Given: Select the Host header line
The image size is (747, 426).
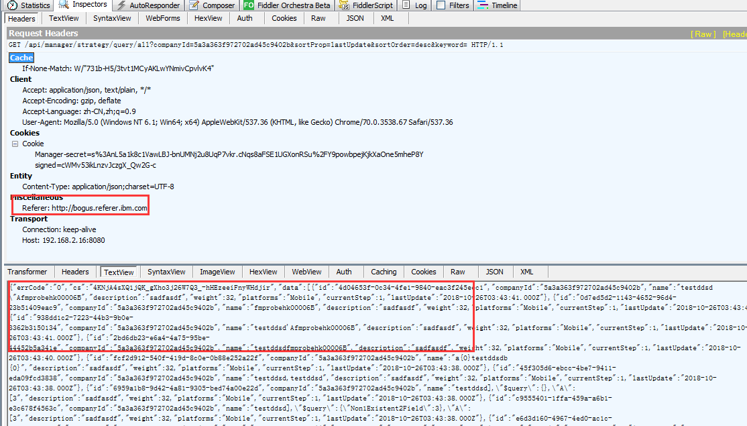Looking at the screenshot, I should pyautogui.click(x=63, y=240).
